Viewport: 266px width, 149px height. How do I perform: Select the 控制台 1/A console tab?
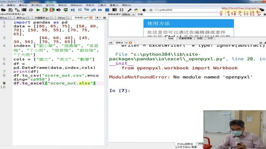122,43
